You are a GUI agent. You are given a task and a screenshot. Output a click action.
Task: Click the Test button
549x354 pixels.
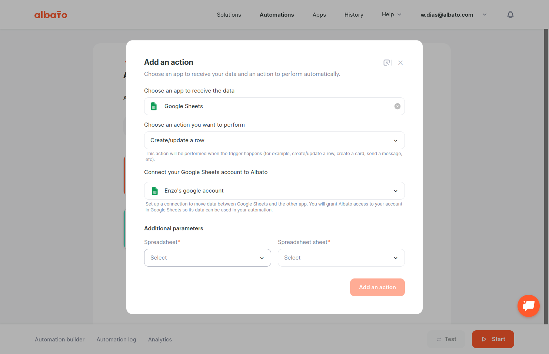[x=446, y=339]
